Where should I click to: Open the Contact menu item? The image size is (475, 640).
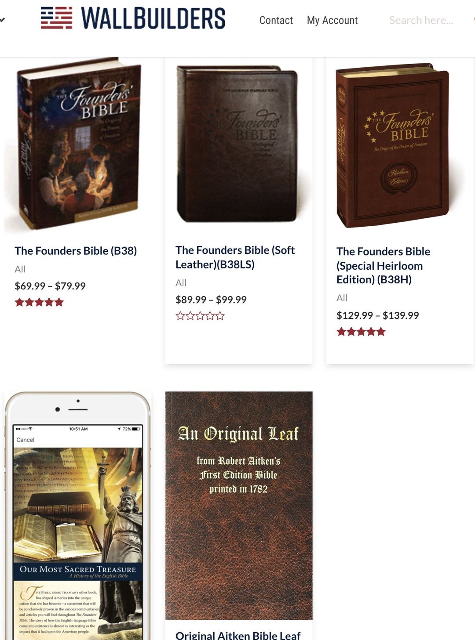click(276, 20)
